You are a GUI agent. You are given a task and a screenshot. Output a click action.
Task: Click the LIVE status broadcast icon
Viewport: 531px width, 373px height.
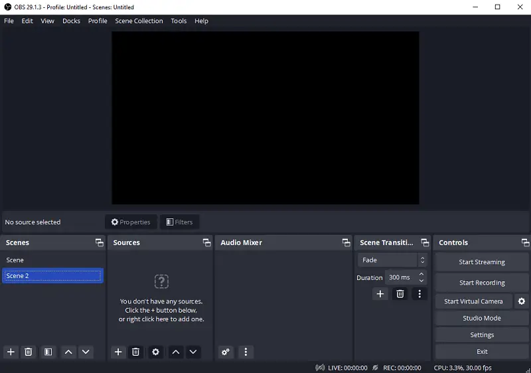coord(320,368)
